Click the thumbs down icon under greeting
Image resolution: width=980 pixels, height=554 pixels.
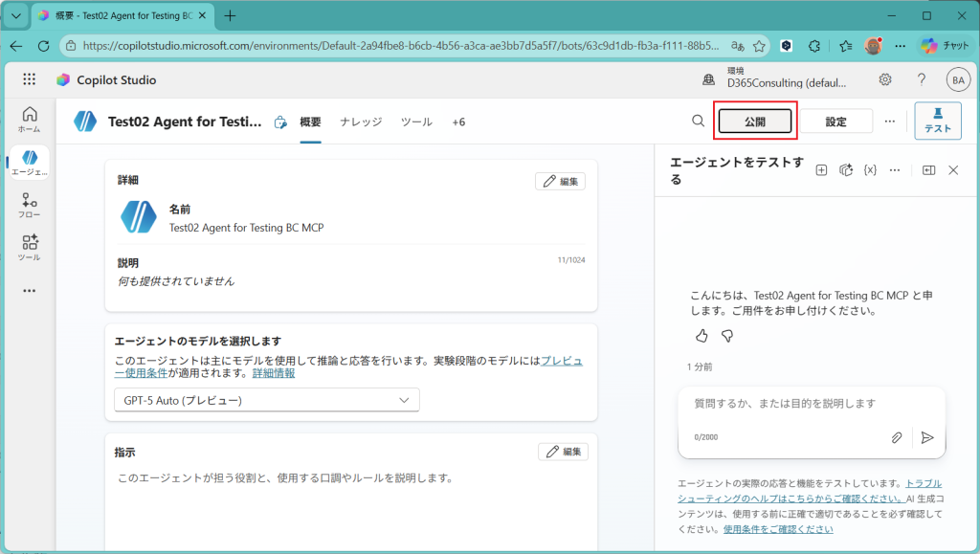727,336
